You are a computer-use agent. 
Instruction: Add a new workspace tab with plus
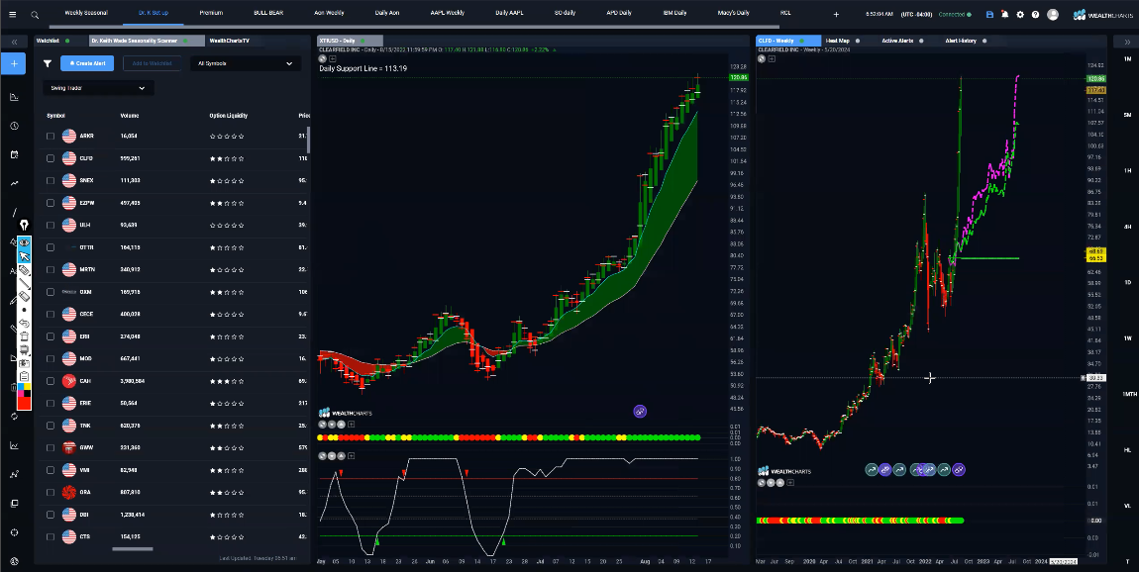836,15
